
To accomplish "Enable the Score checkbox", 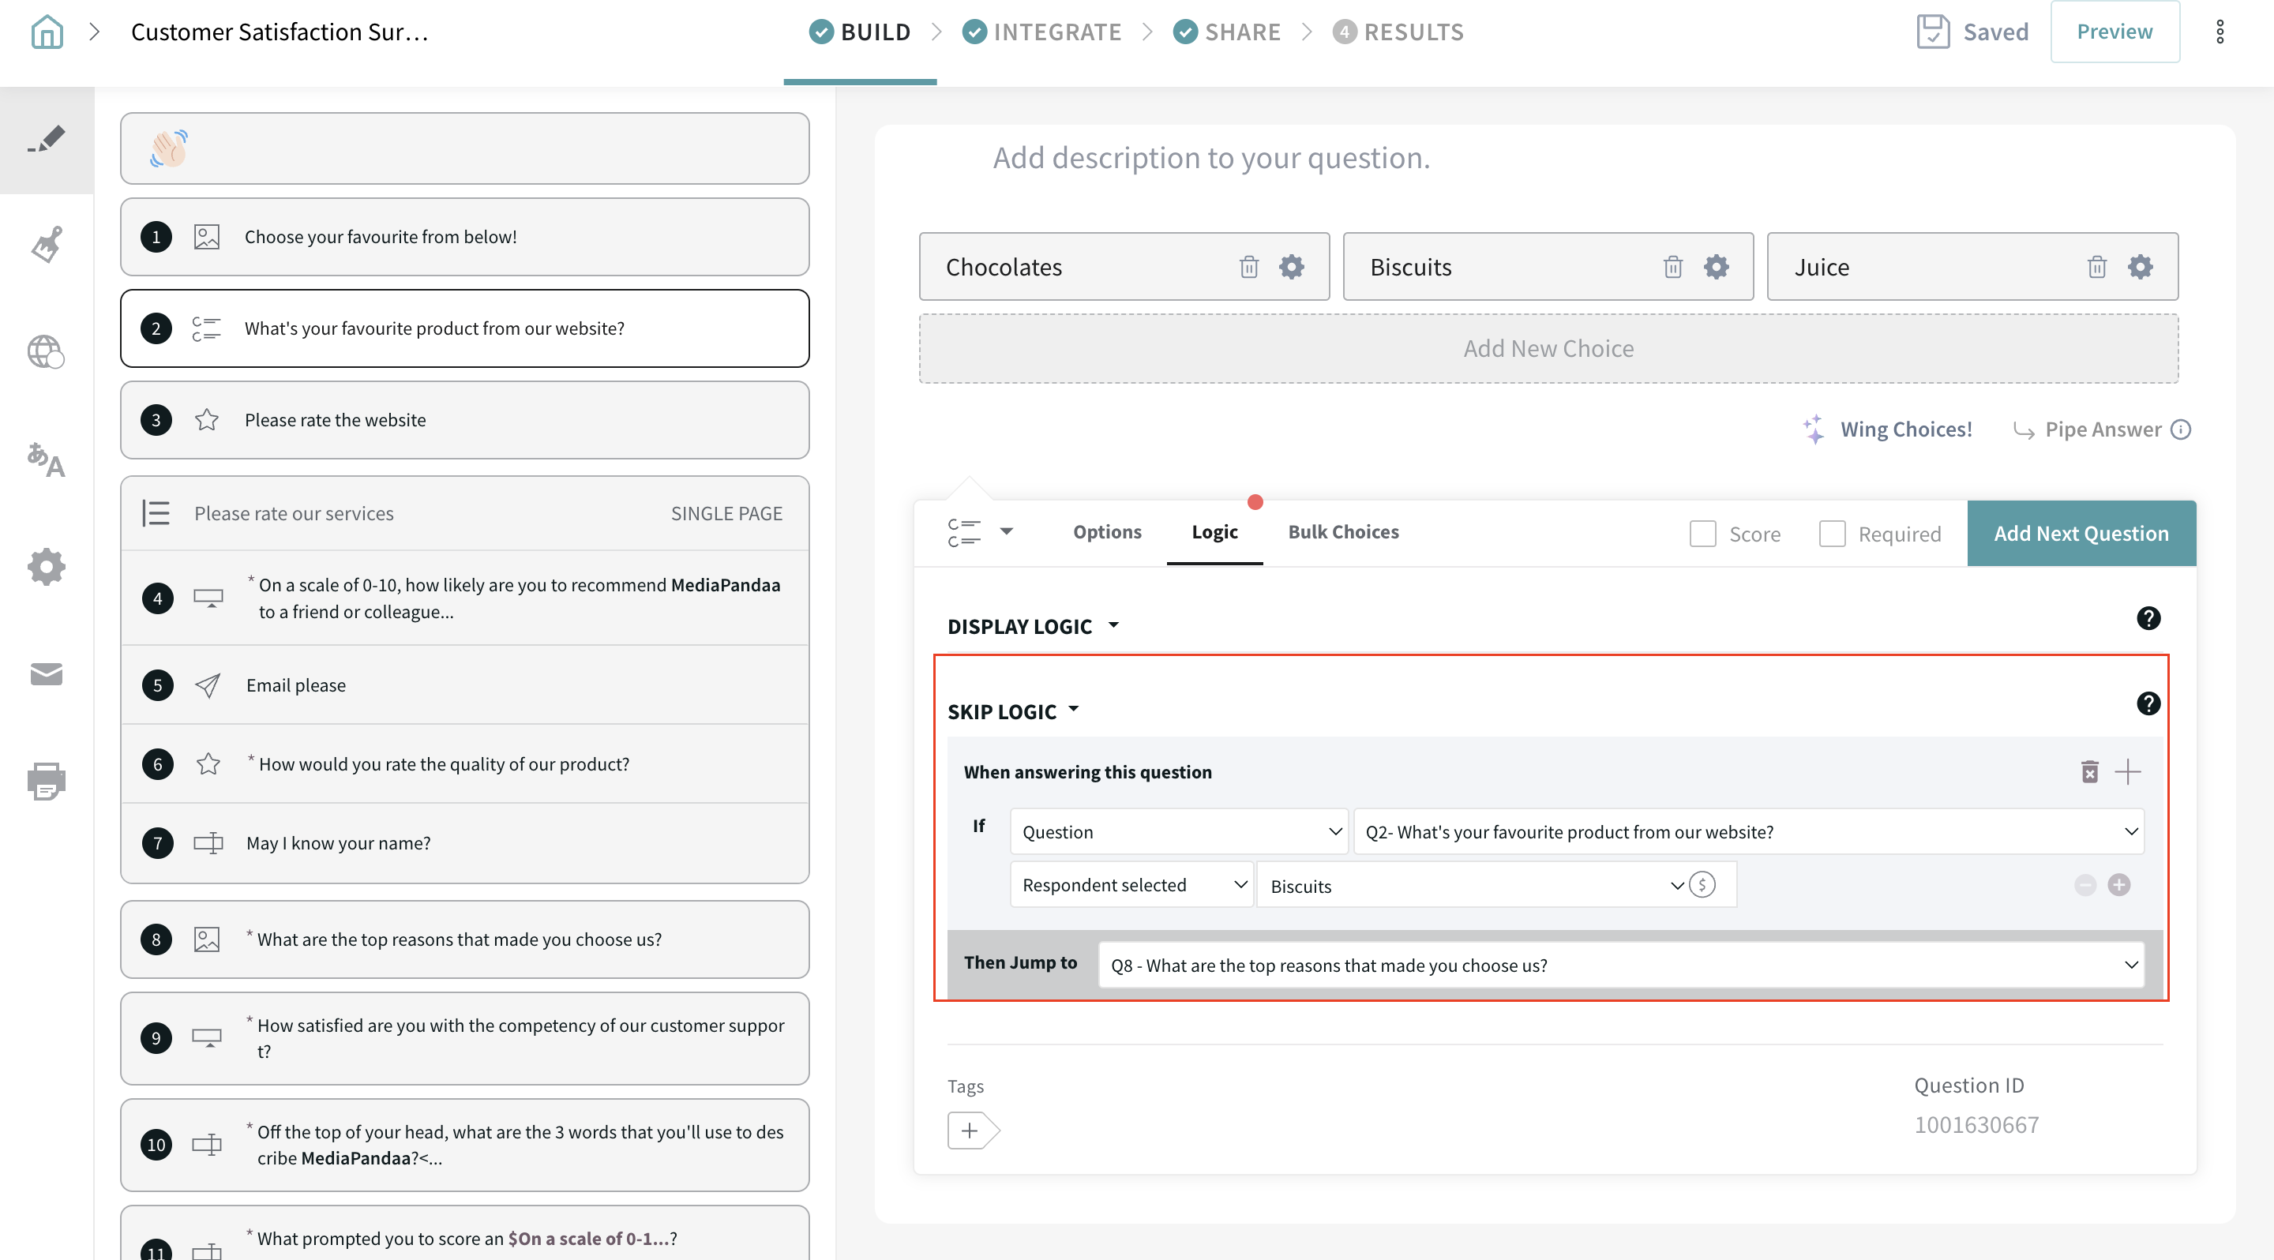I will [1702, 534].
